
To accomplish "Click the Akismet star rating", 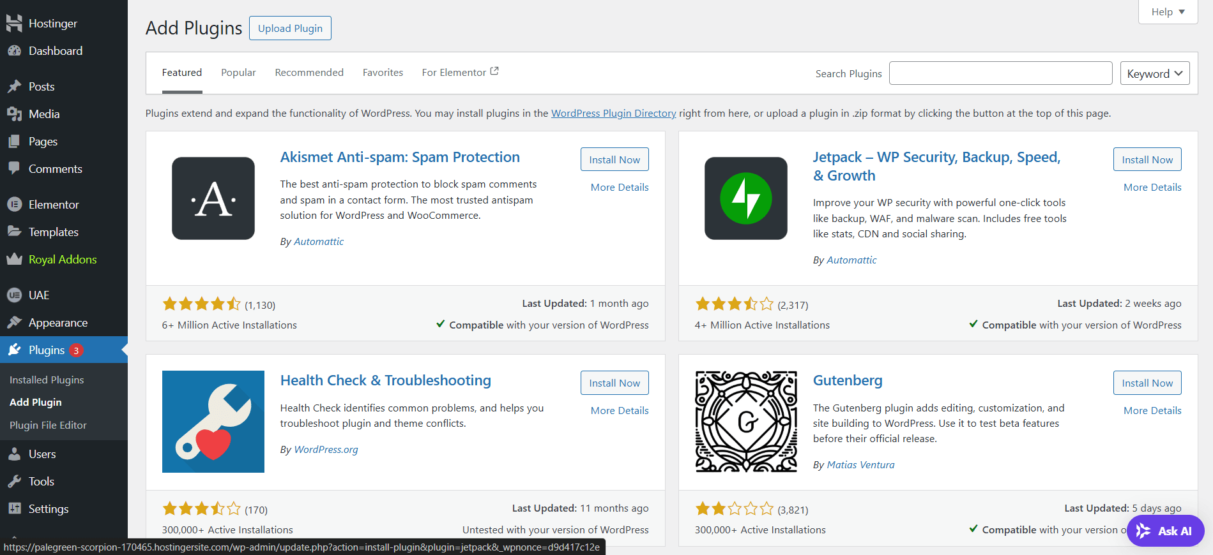I will click(x=201, y=304).
